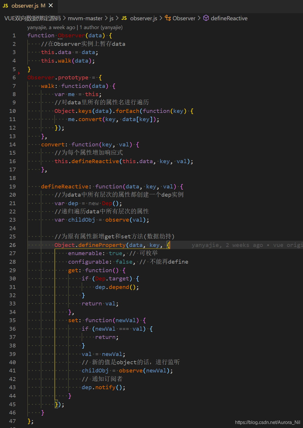The image size is (303, 428).
Task: Open the Observer symbol breadcrumb
Action: pos(184,18)
